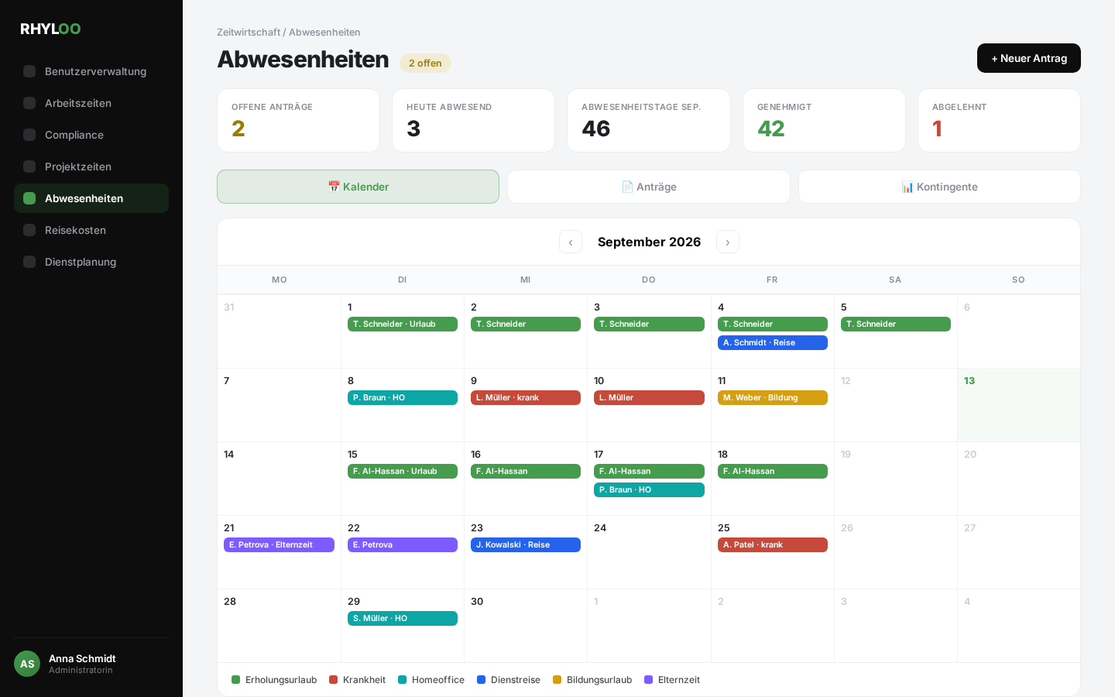Open the S. Müller · HO event

(x=403, y=619)
